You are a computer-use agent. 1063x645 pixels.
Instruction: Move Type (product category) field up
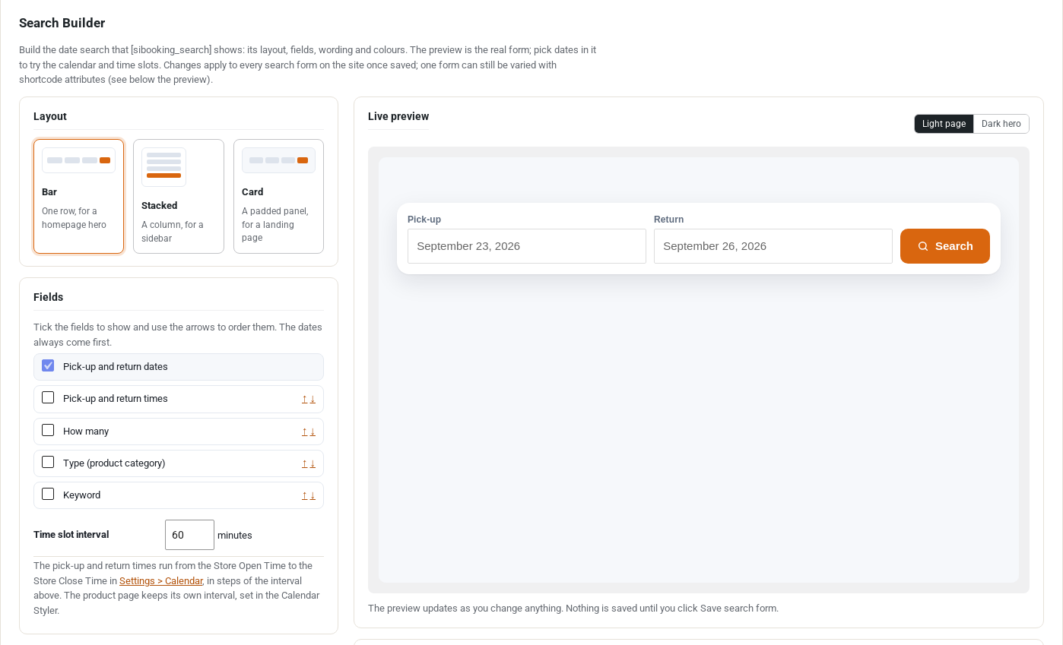click(304, 463)
